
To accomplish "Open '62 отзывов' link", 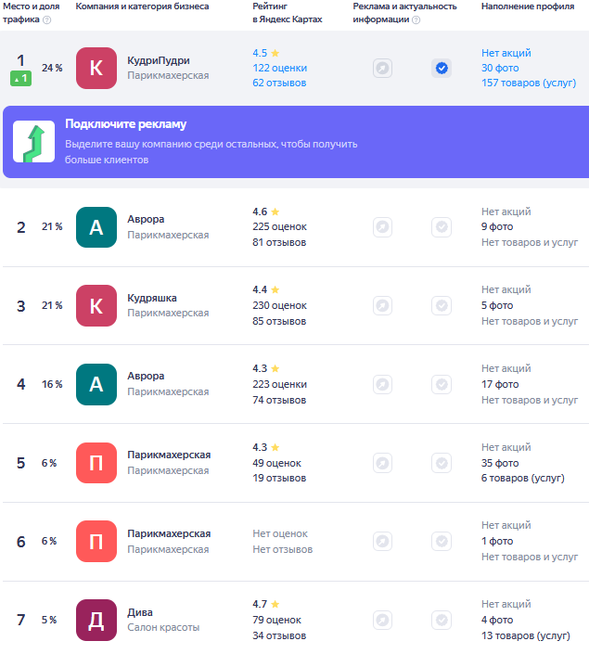I will coord(279,83).
